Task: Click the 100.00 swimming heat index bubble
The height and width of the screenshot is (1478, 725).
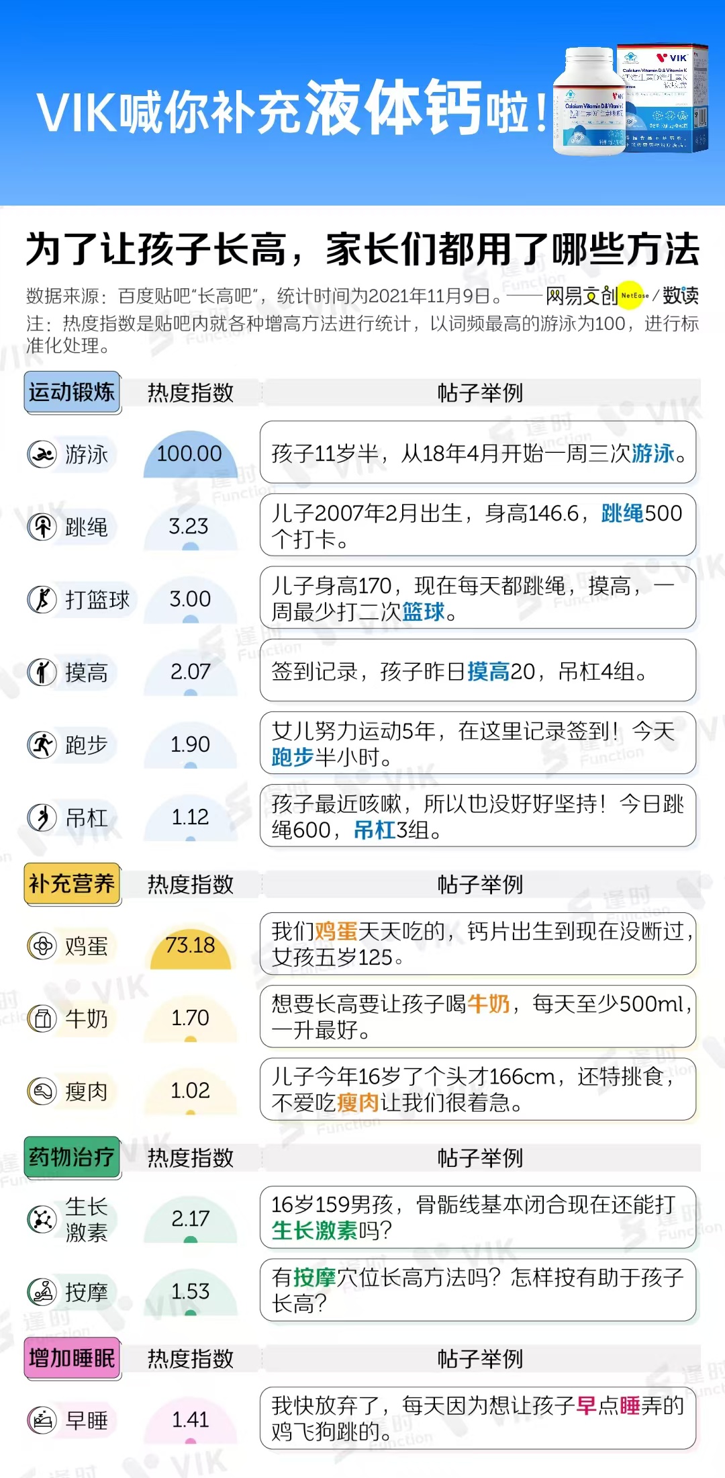Action: tap(190, 454)
